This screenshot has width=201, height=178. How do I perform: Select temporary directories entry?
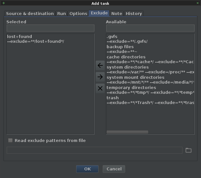[131, 88]
